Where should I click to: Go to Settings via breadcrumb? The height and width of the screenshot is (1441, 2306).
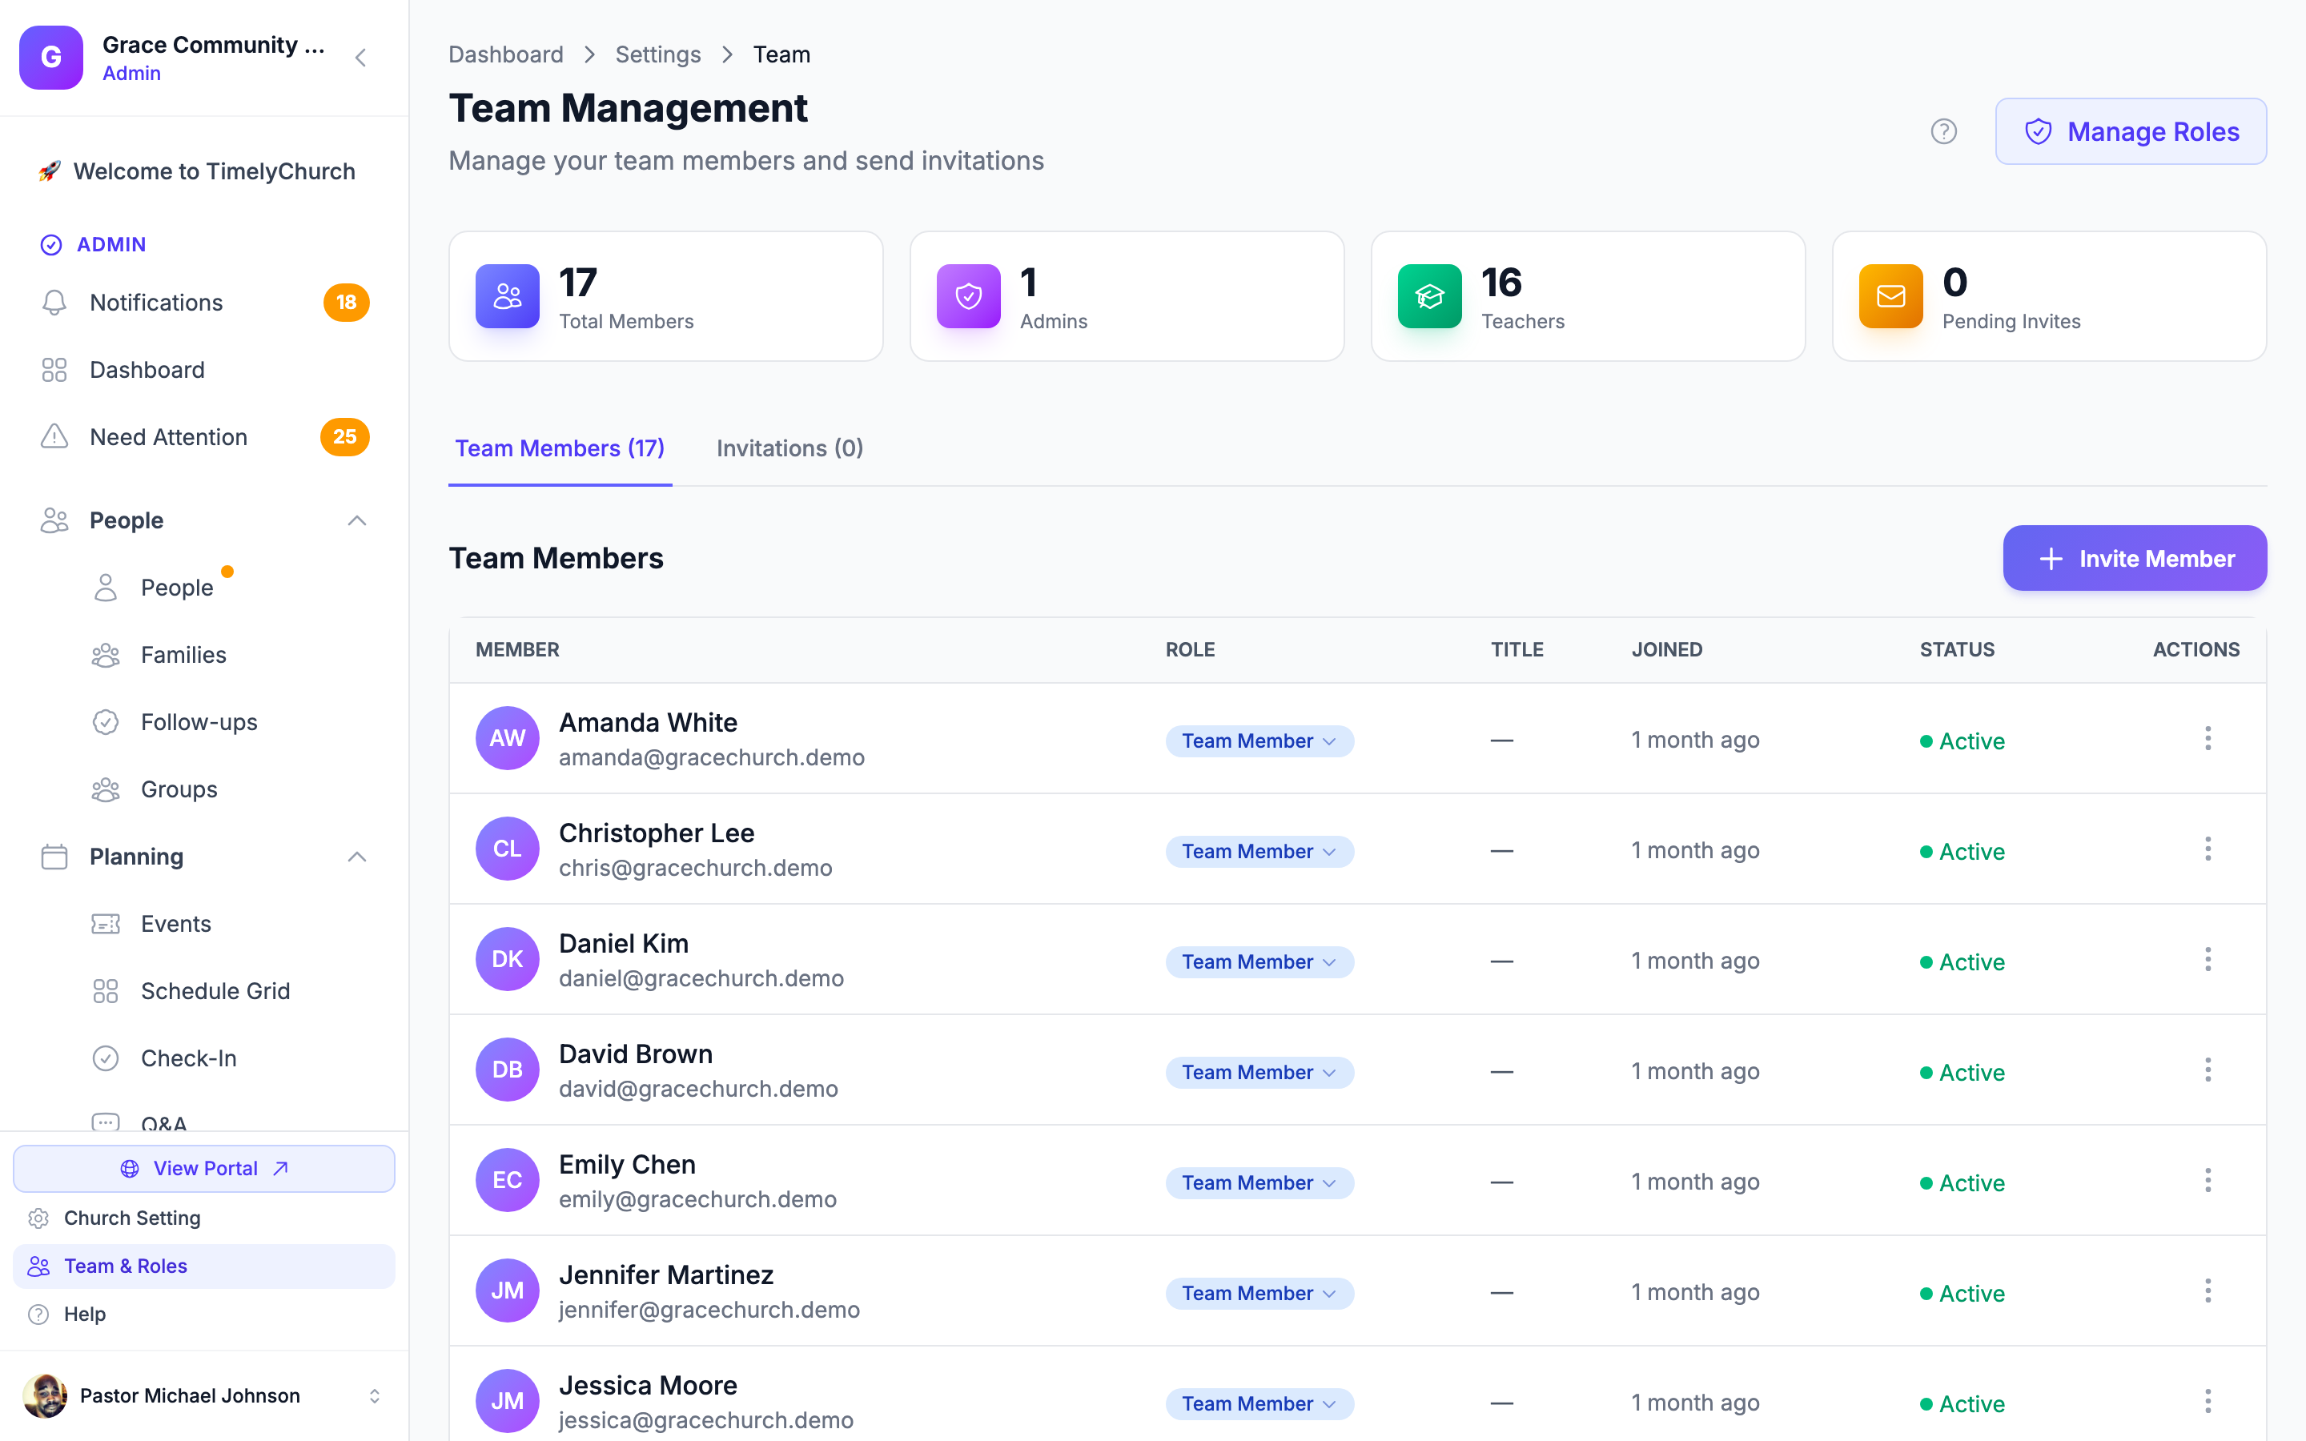click(x=657, y=54)
